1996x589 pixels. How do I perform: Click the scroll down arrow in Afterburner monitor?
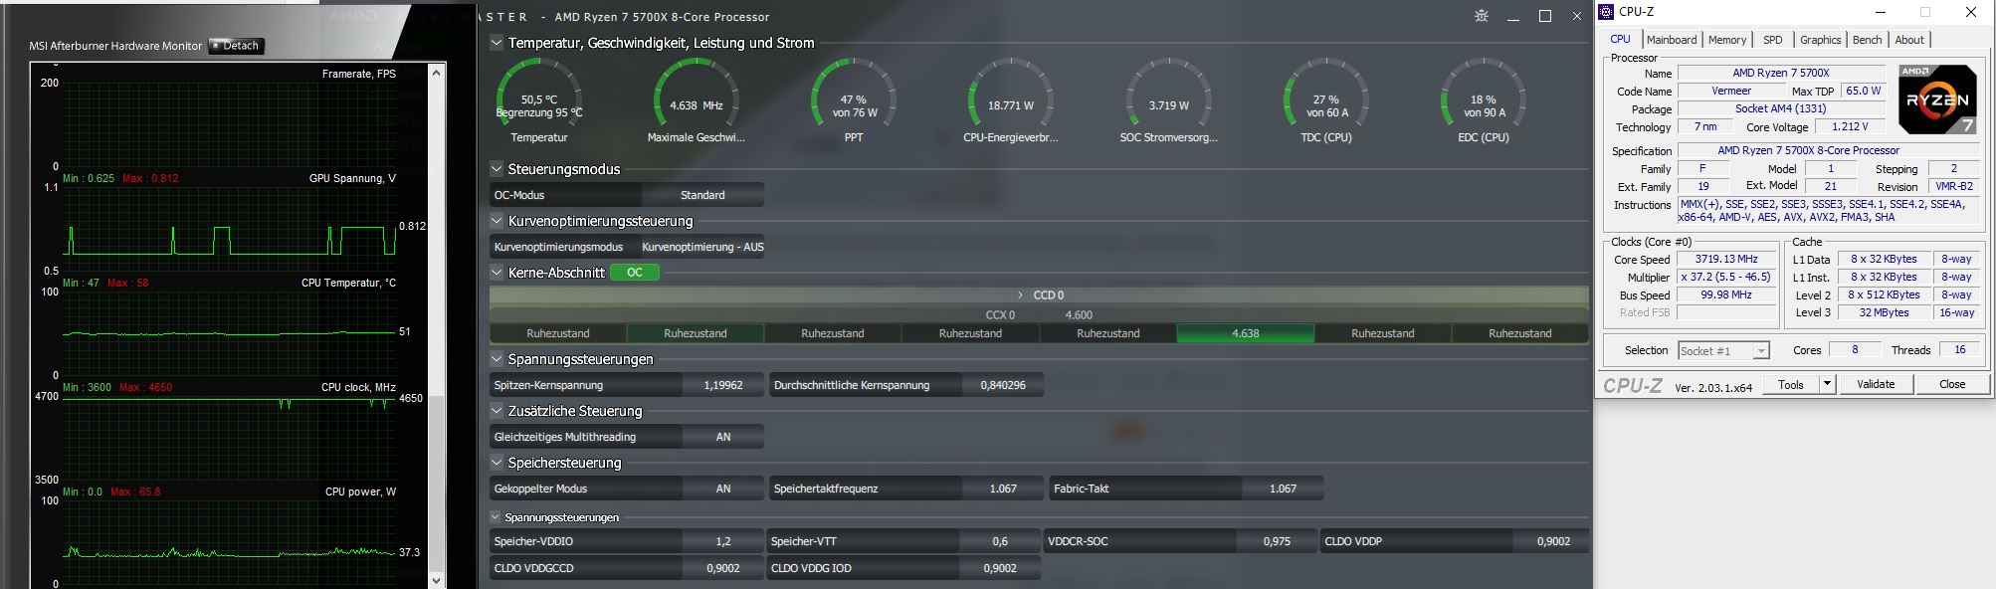[436, 579]
